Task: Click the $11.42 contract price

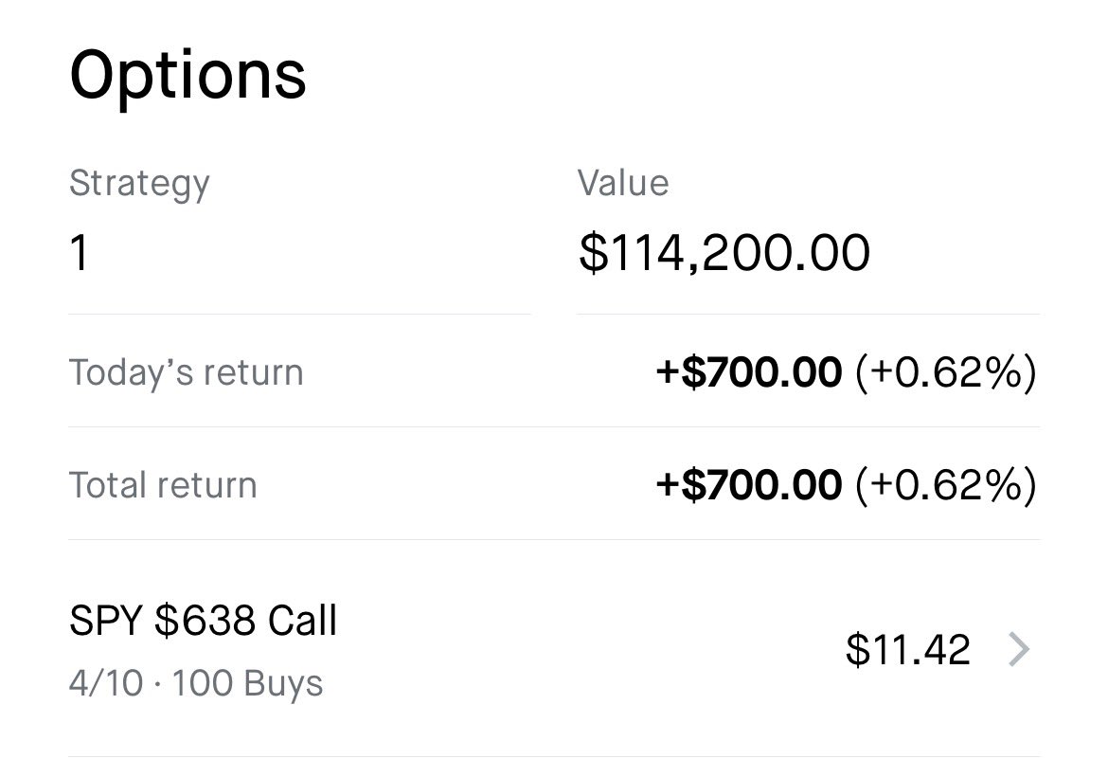Action: click(907, 650)
